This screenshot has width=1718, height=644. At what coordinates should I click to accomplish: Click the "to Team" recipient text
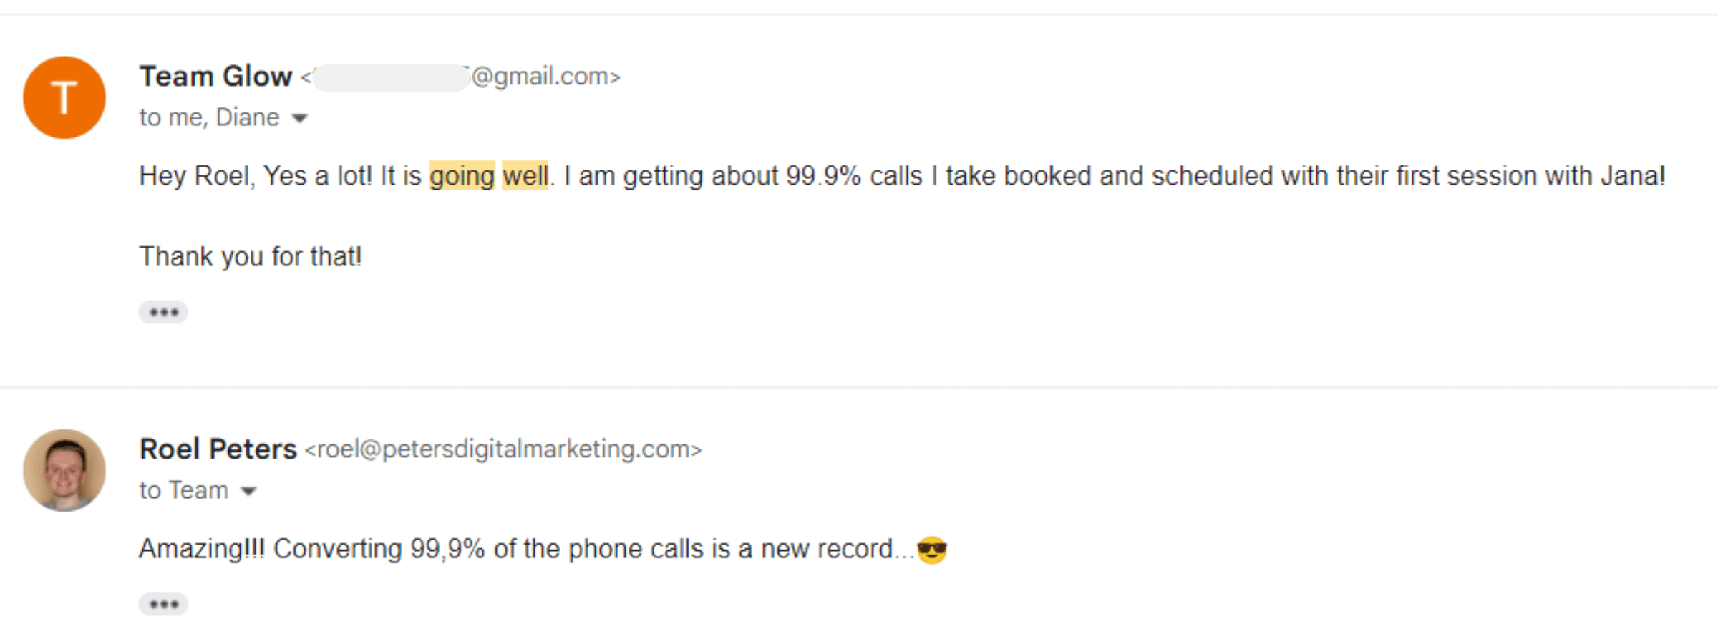184,490
